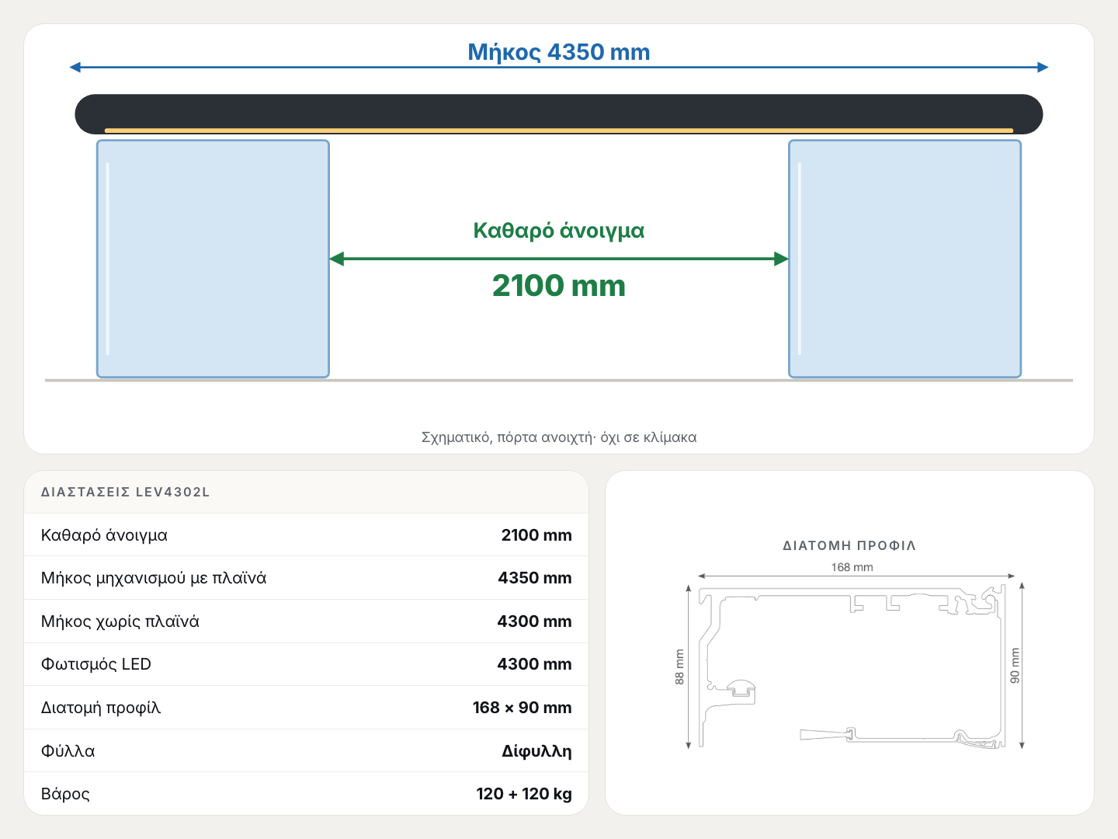This screenshot has height=839, width=1118.
Task: Click the "168 mm" width dimension label
Action: pos(852,567)
